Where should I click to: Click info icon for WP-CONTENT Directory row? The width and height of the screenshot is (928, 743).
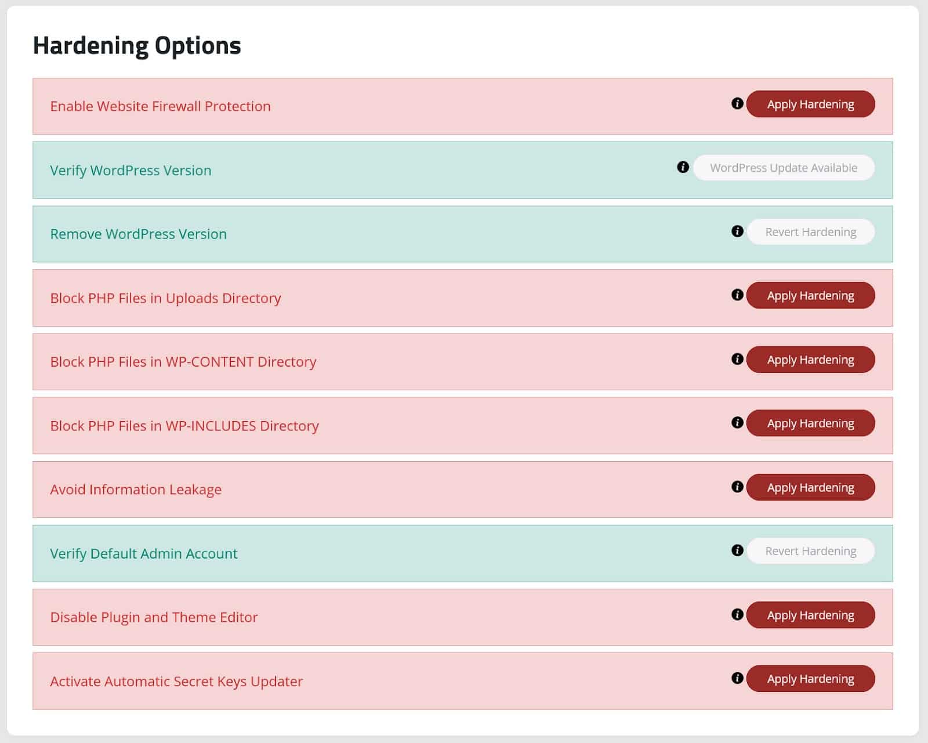(x=737, y=359)
